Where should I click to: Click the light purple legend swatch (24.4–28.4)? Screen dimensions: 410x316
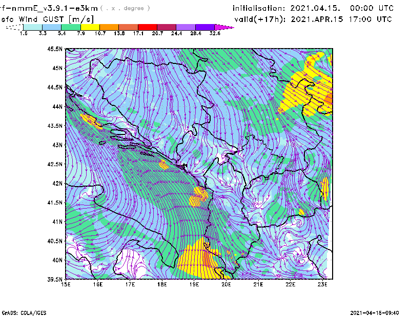tap(186, 27)
